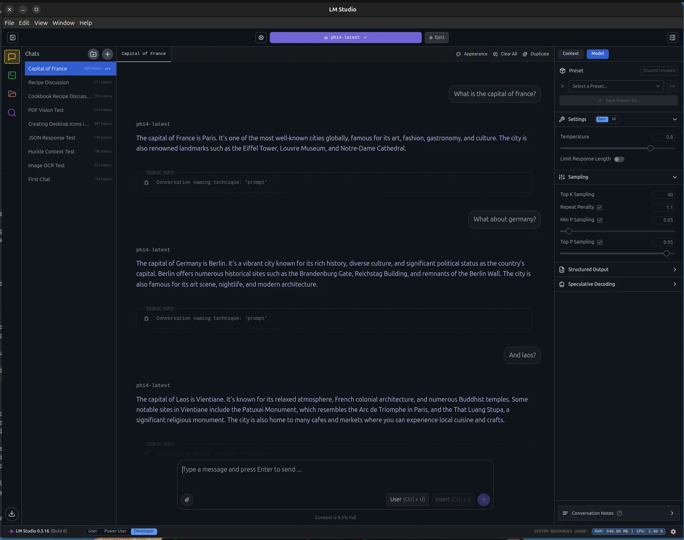The width and height of the screenshot is (684, 540).
Task: Click the Sampling sliders icon
Action: (562, 177)
